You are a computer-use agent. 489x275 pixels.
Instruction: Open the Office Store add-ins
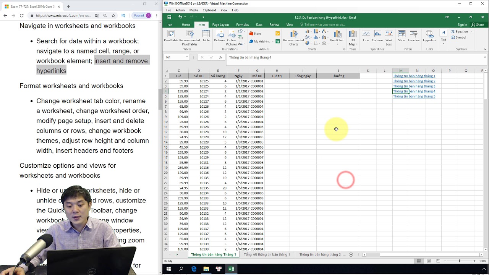tap(255, 34)
